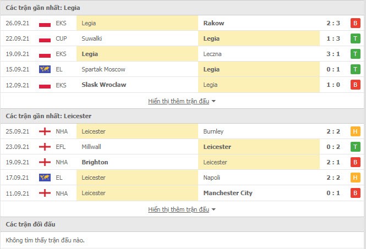Click Europa League icon for Spartak Moscow match
Screen dimensions: 366x249
point(45,70)
